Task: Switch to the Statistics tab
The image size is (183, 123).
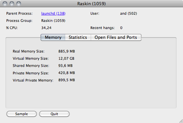Action: (x=78, y=38)
